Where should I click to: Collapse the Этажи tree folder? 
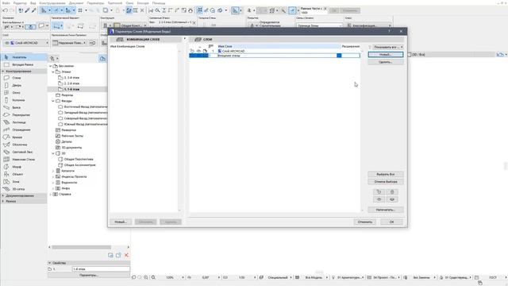click(x=53, y=71)
